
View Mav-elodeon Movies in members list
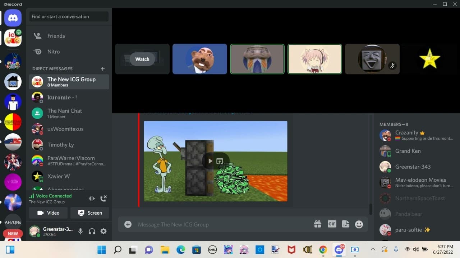(x=417, y=182)
